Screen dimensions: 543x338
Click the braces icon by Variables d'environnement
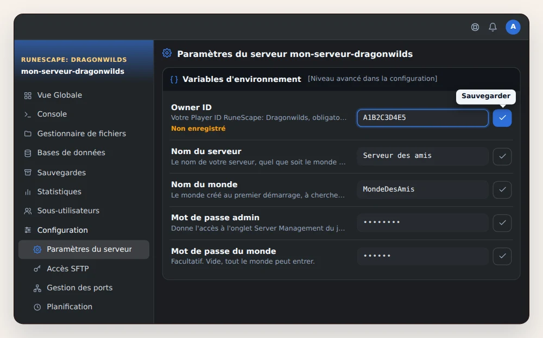click(174, 80)
